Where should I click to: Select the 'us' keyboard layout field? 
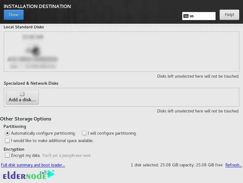tap(202, 16)
